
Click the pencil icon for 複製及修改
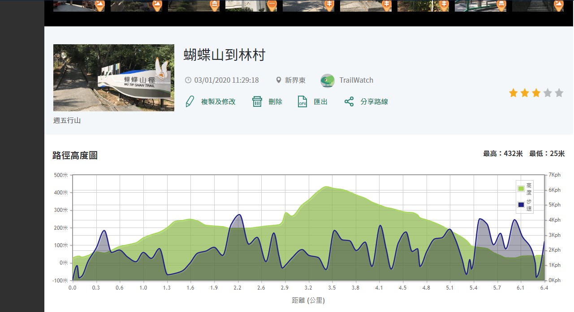point(190,101)
